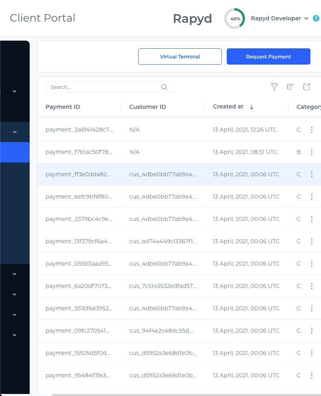The width and height of the screenshot is (321, 396).
Task: Open row menu for payment_ff3e0dda82
Action: 312,174
